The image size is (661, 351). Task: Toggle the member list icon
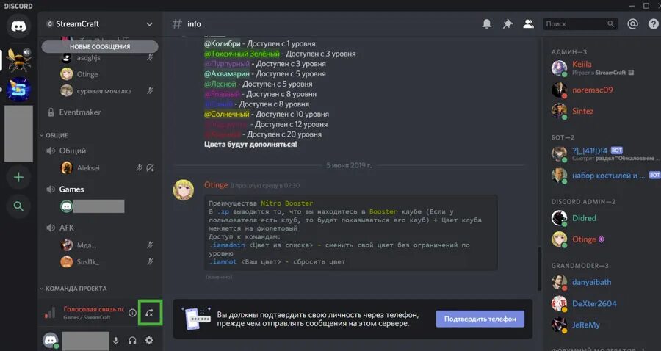pyautogui.click(x=528, y=24)
